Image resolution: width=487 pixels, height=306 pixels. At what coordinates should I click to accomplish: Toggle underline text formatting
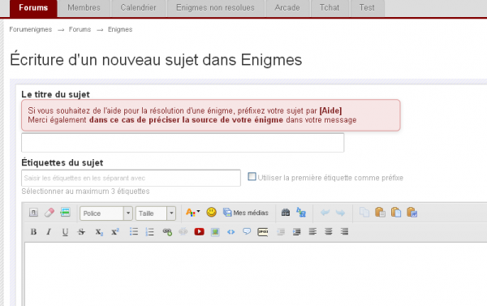[65, 232]
